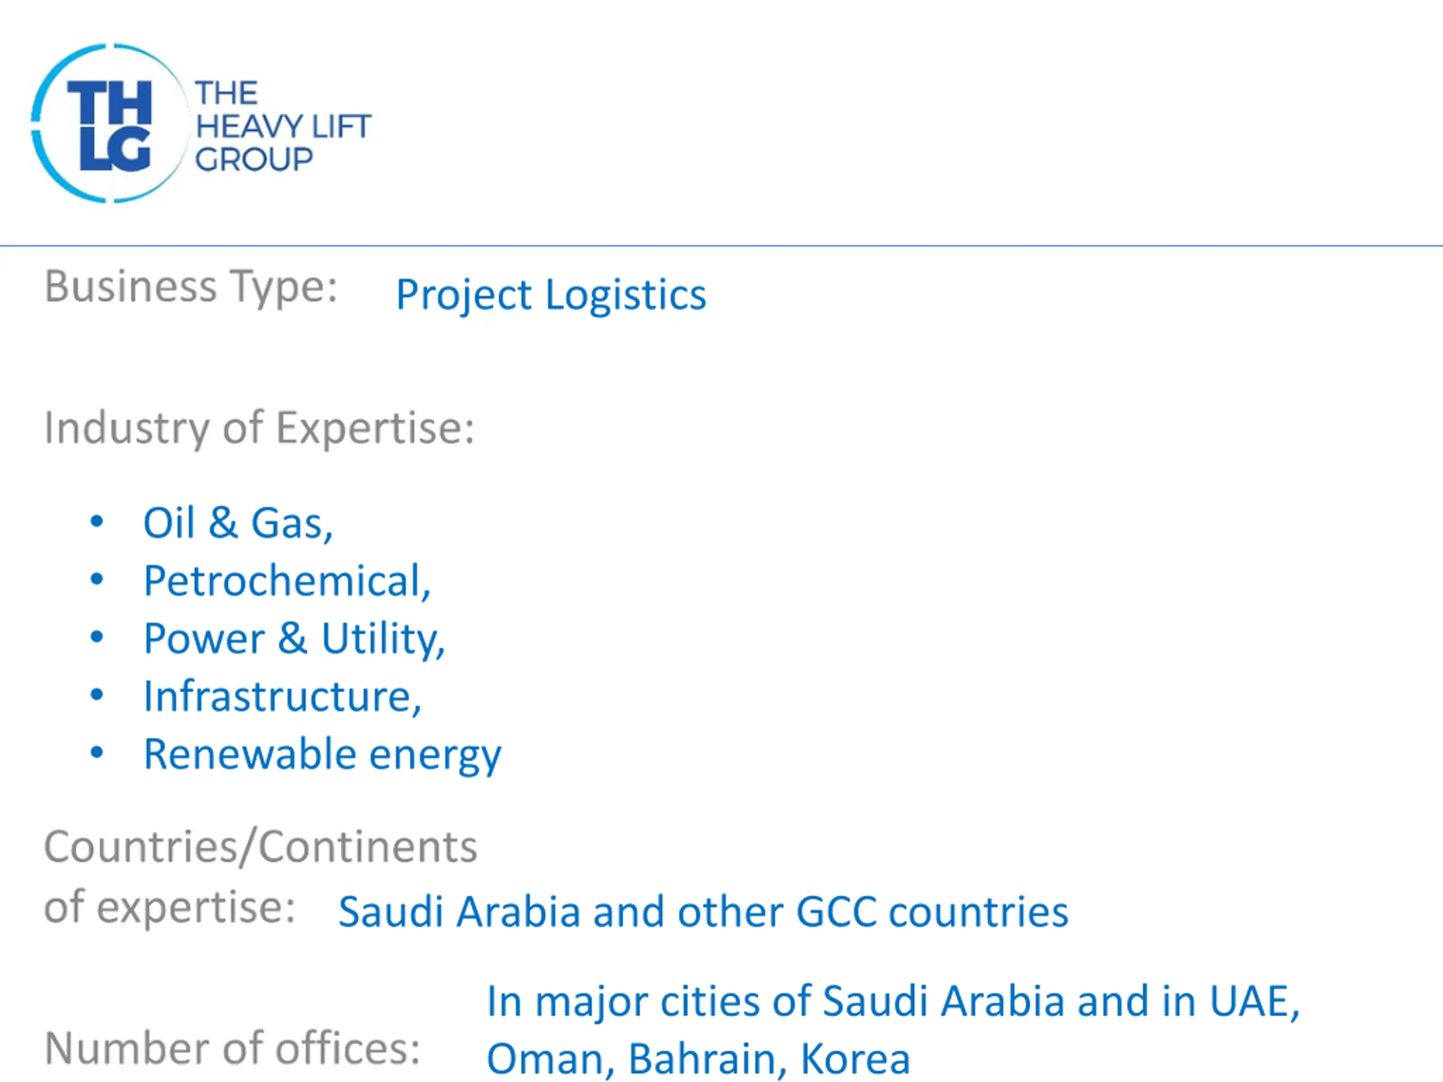Screen dimensions: 1443x1082
Task: Click the bullet beside Oil & Gas
Action: pyautogui.click(x=96, y=522)
